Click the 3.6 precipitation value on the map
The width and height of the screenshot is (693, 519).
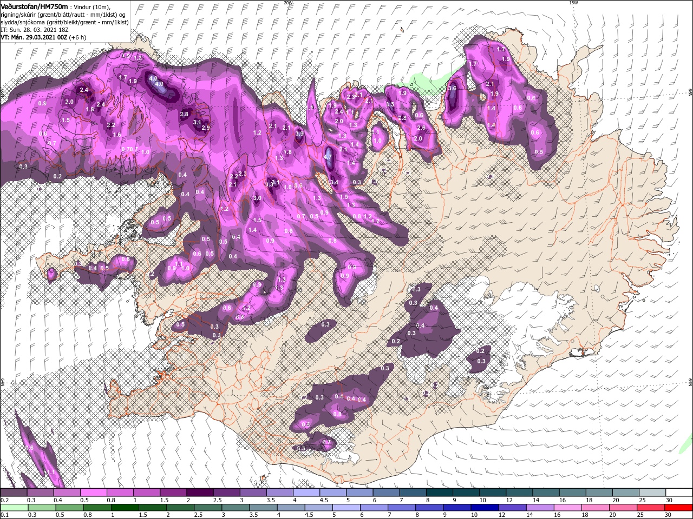pyautogui.click(x=453, y=88)
